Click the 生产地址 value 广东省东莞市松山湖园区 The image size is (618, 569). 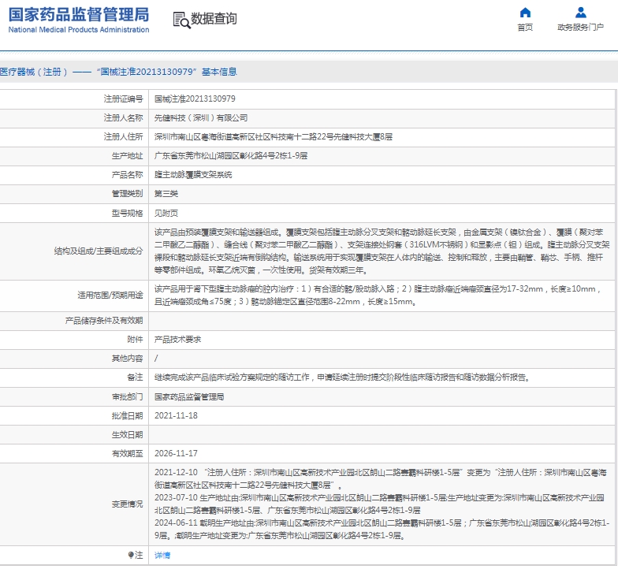click(231, 156)
